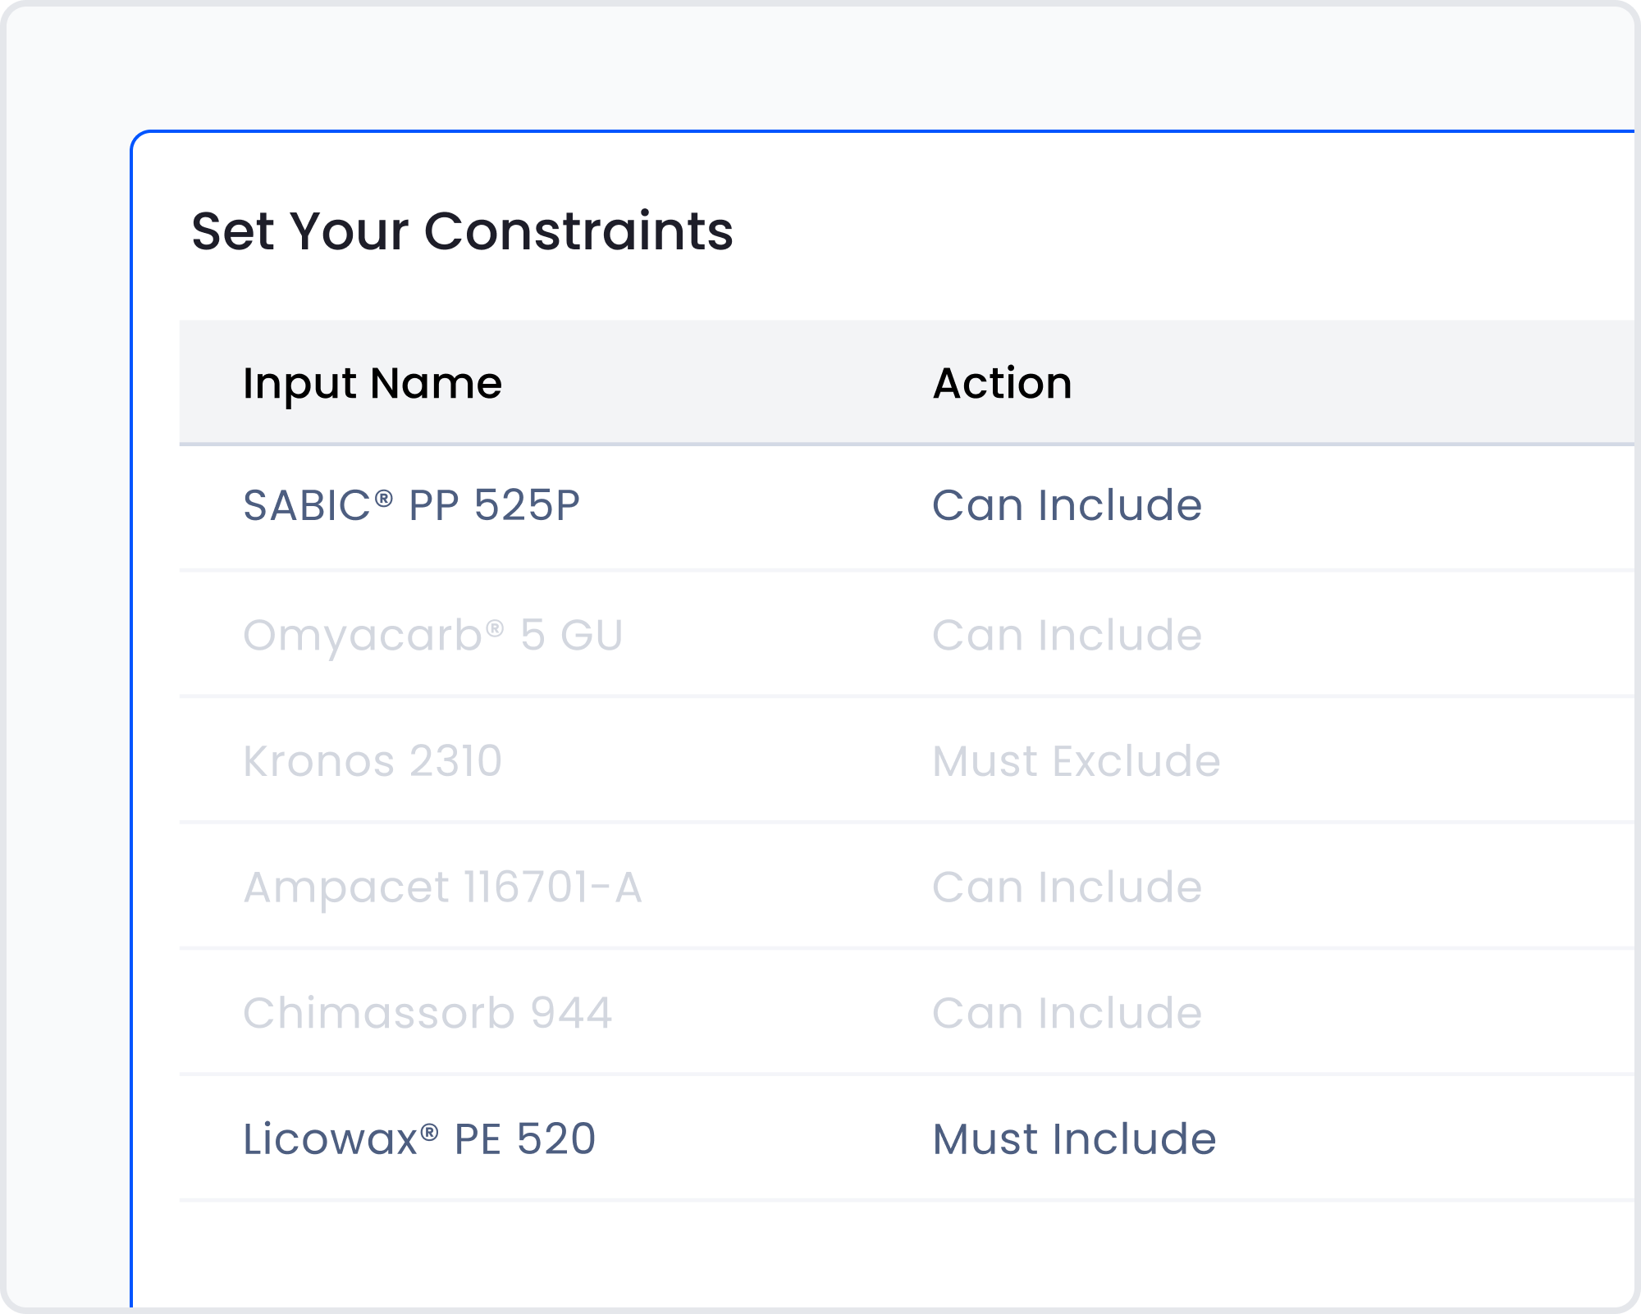
Task: Click the Action column header
Action: pyautogui.click(x=1002, y=383)
